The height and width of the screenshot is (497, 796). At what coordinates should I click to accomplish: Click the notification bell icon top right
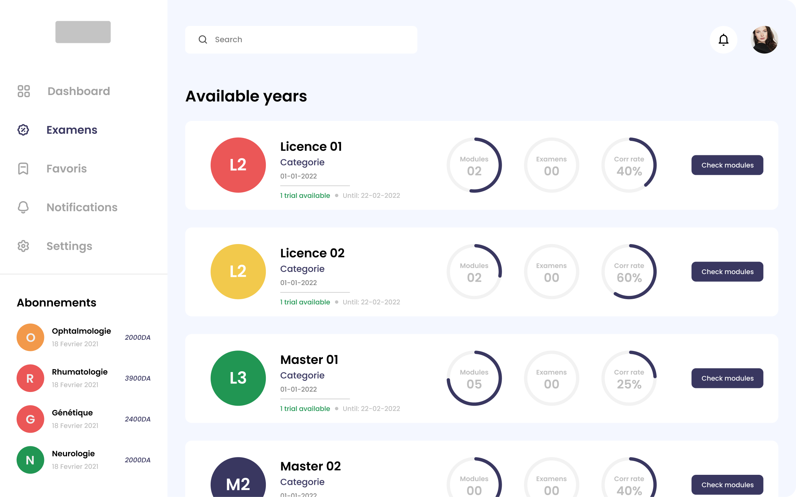[x=723, y=40]
